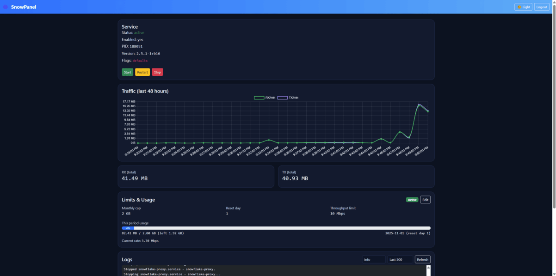Select the Limits & Usage section header

click(x=138, y=199)
